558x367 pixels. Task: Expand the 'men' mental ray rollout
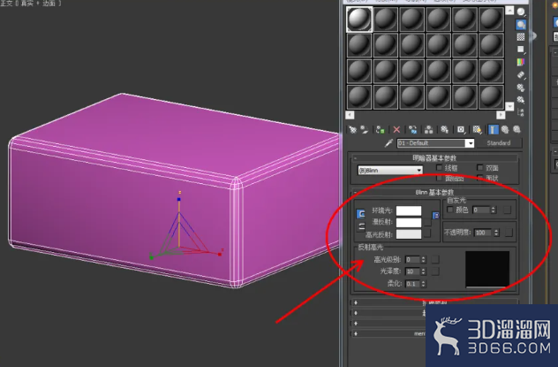388,333
